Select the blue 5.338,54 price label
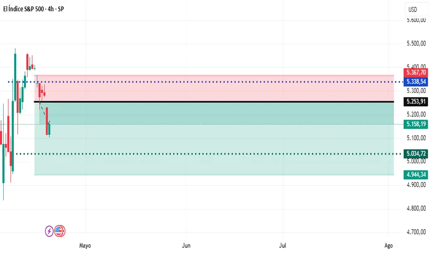The image size is (430, 253). pos(416,82)
